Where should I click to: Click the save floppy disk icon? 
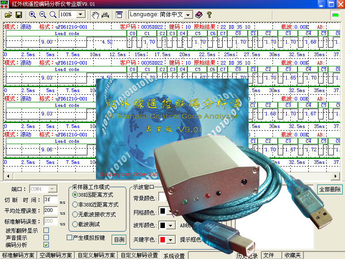click(x=18, y=15)
